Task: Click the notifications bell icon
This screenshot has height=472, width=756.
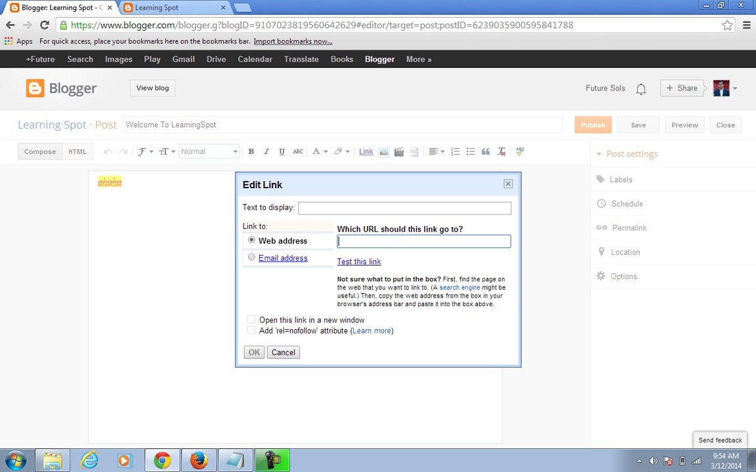Action: pos(640,88)
